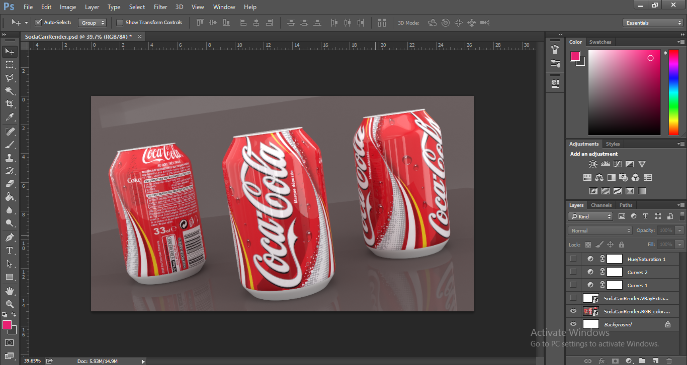Create a new group folder icon

point(642,360)
